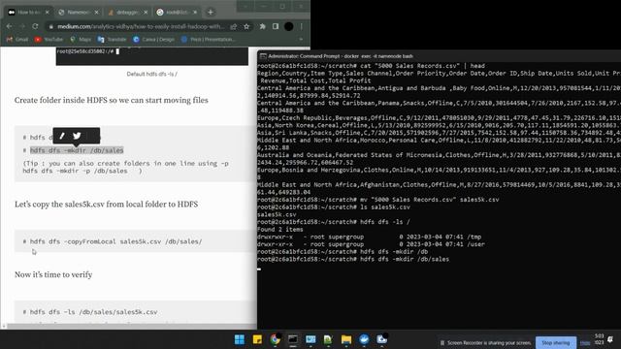The image size is (621, 349).
Task: Switch to the Namenode browser tab
Action: click(78, 13)
